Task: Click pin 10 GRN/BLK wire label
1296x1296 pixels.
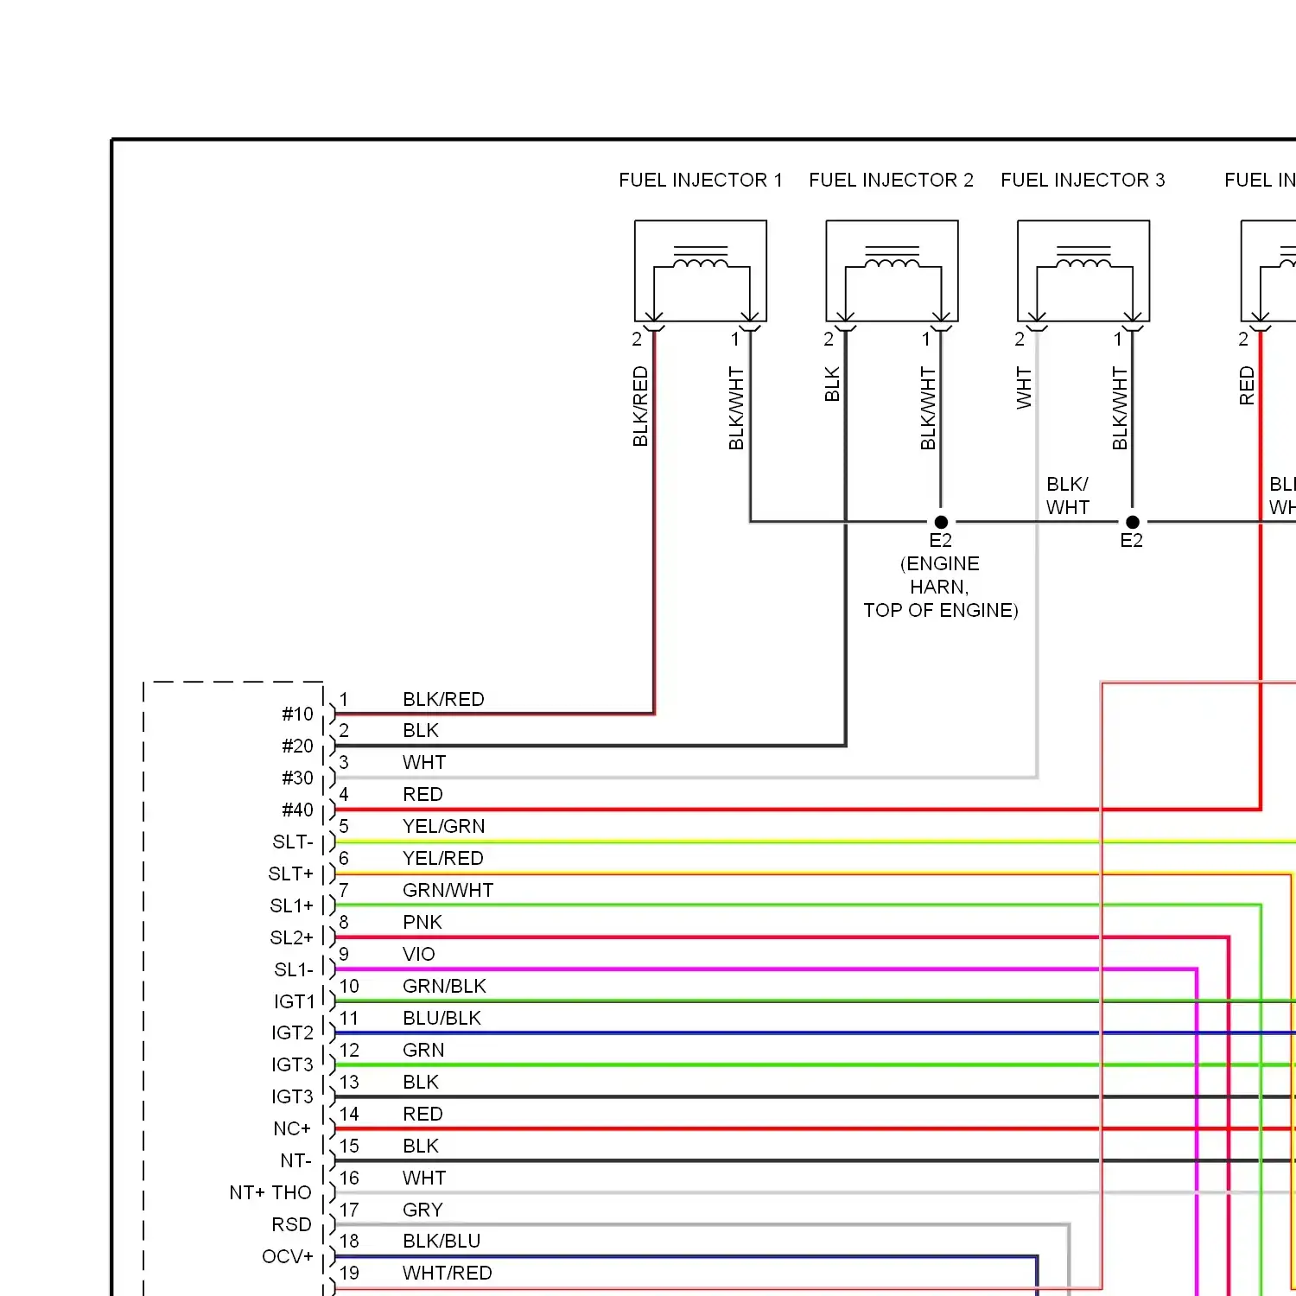Action: (x=444, y=986)
